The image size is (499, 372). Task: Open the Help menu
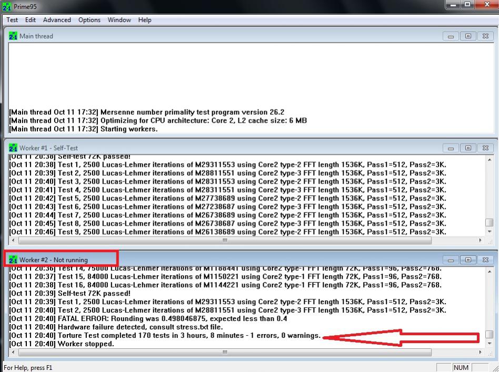[x=145, y=19]
